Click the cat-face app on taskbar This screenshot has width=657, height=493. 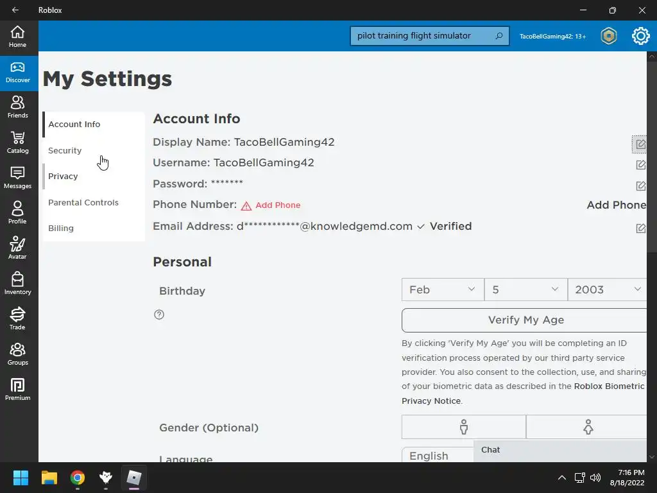(106, 478)
